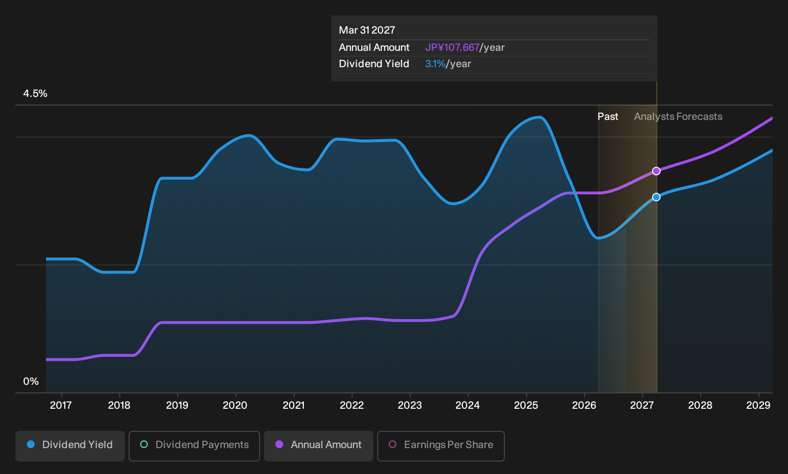Click the 2024 x-axis year label

coord(468,405)
